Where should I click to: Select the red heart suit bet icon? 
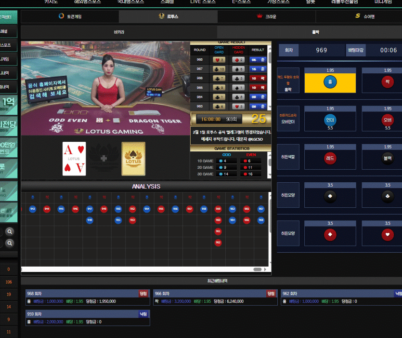(387, 235)
